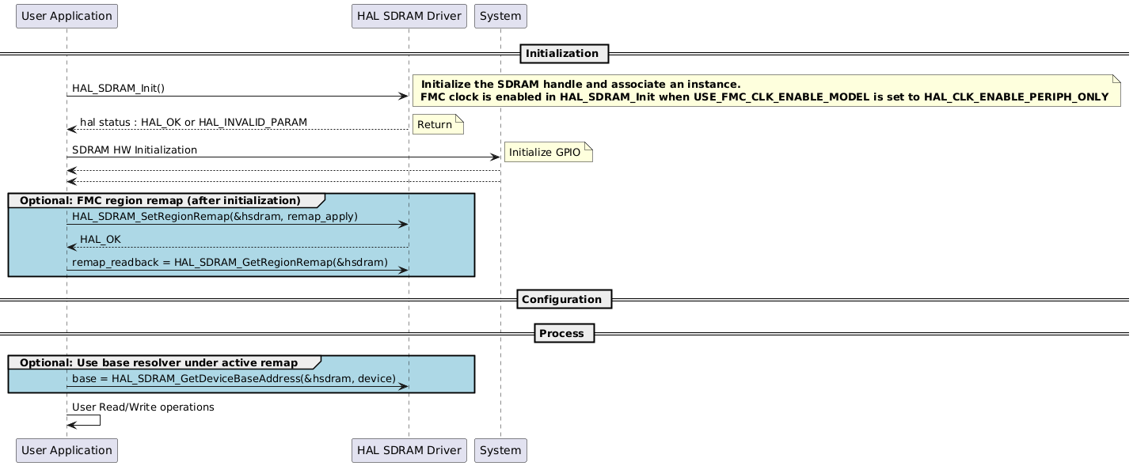
Task: Click the HAL_SDRAM_SetRegionRemap message label
Action: click(215, 216)
